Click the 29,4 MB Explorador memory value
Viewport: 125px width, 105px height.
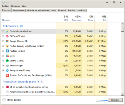(x=77, y=31)
